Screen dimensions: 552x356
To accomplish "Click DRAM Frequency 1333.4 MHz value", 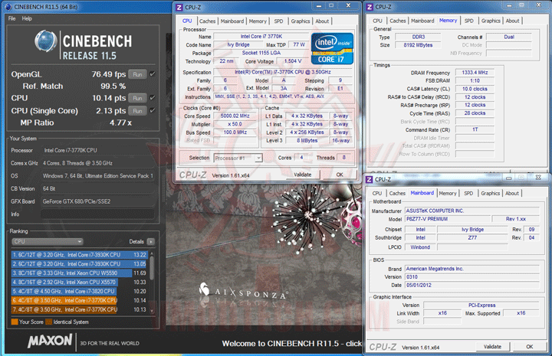I will pos(475,73).
